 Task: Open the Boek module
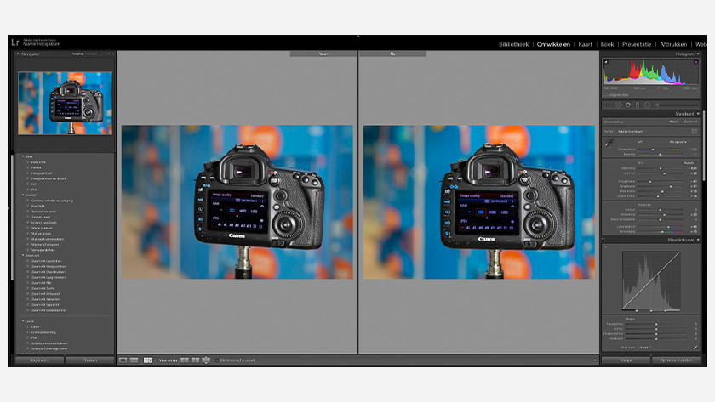[607, 44]
